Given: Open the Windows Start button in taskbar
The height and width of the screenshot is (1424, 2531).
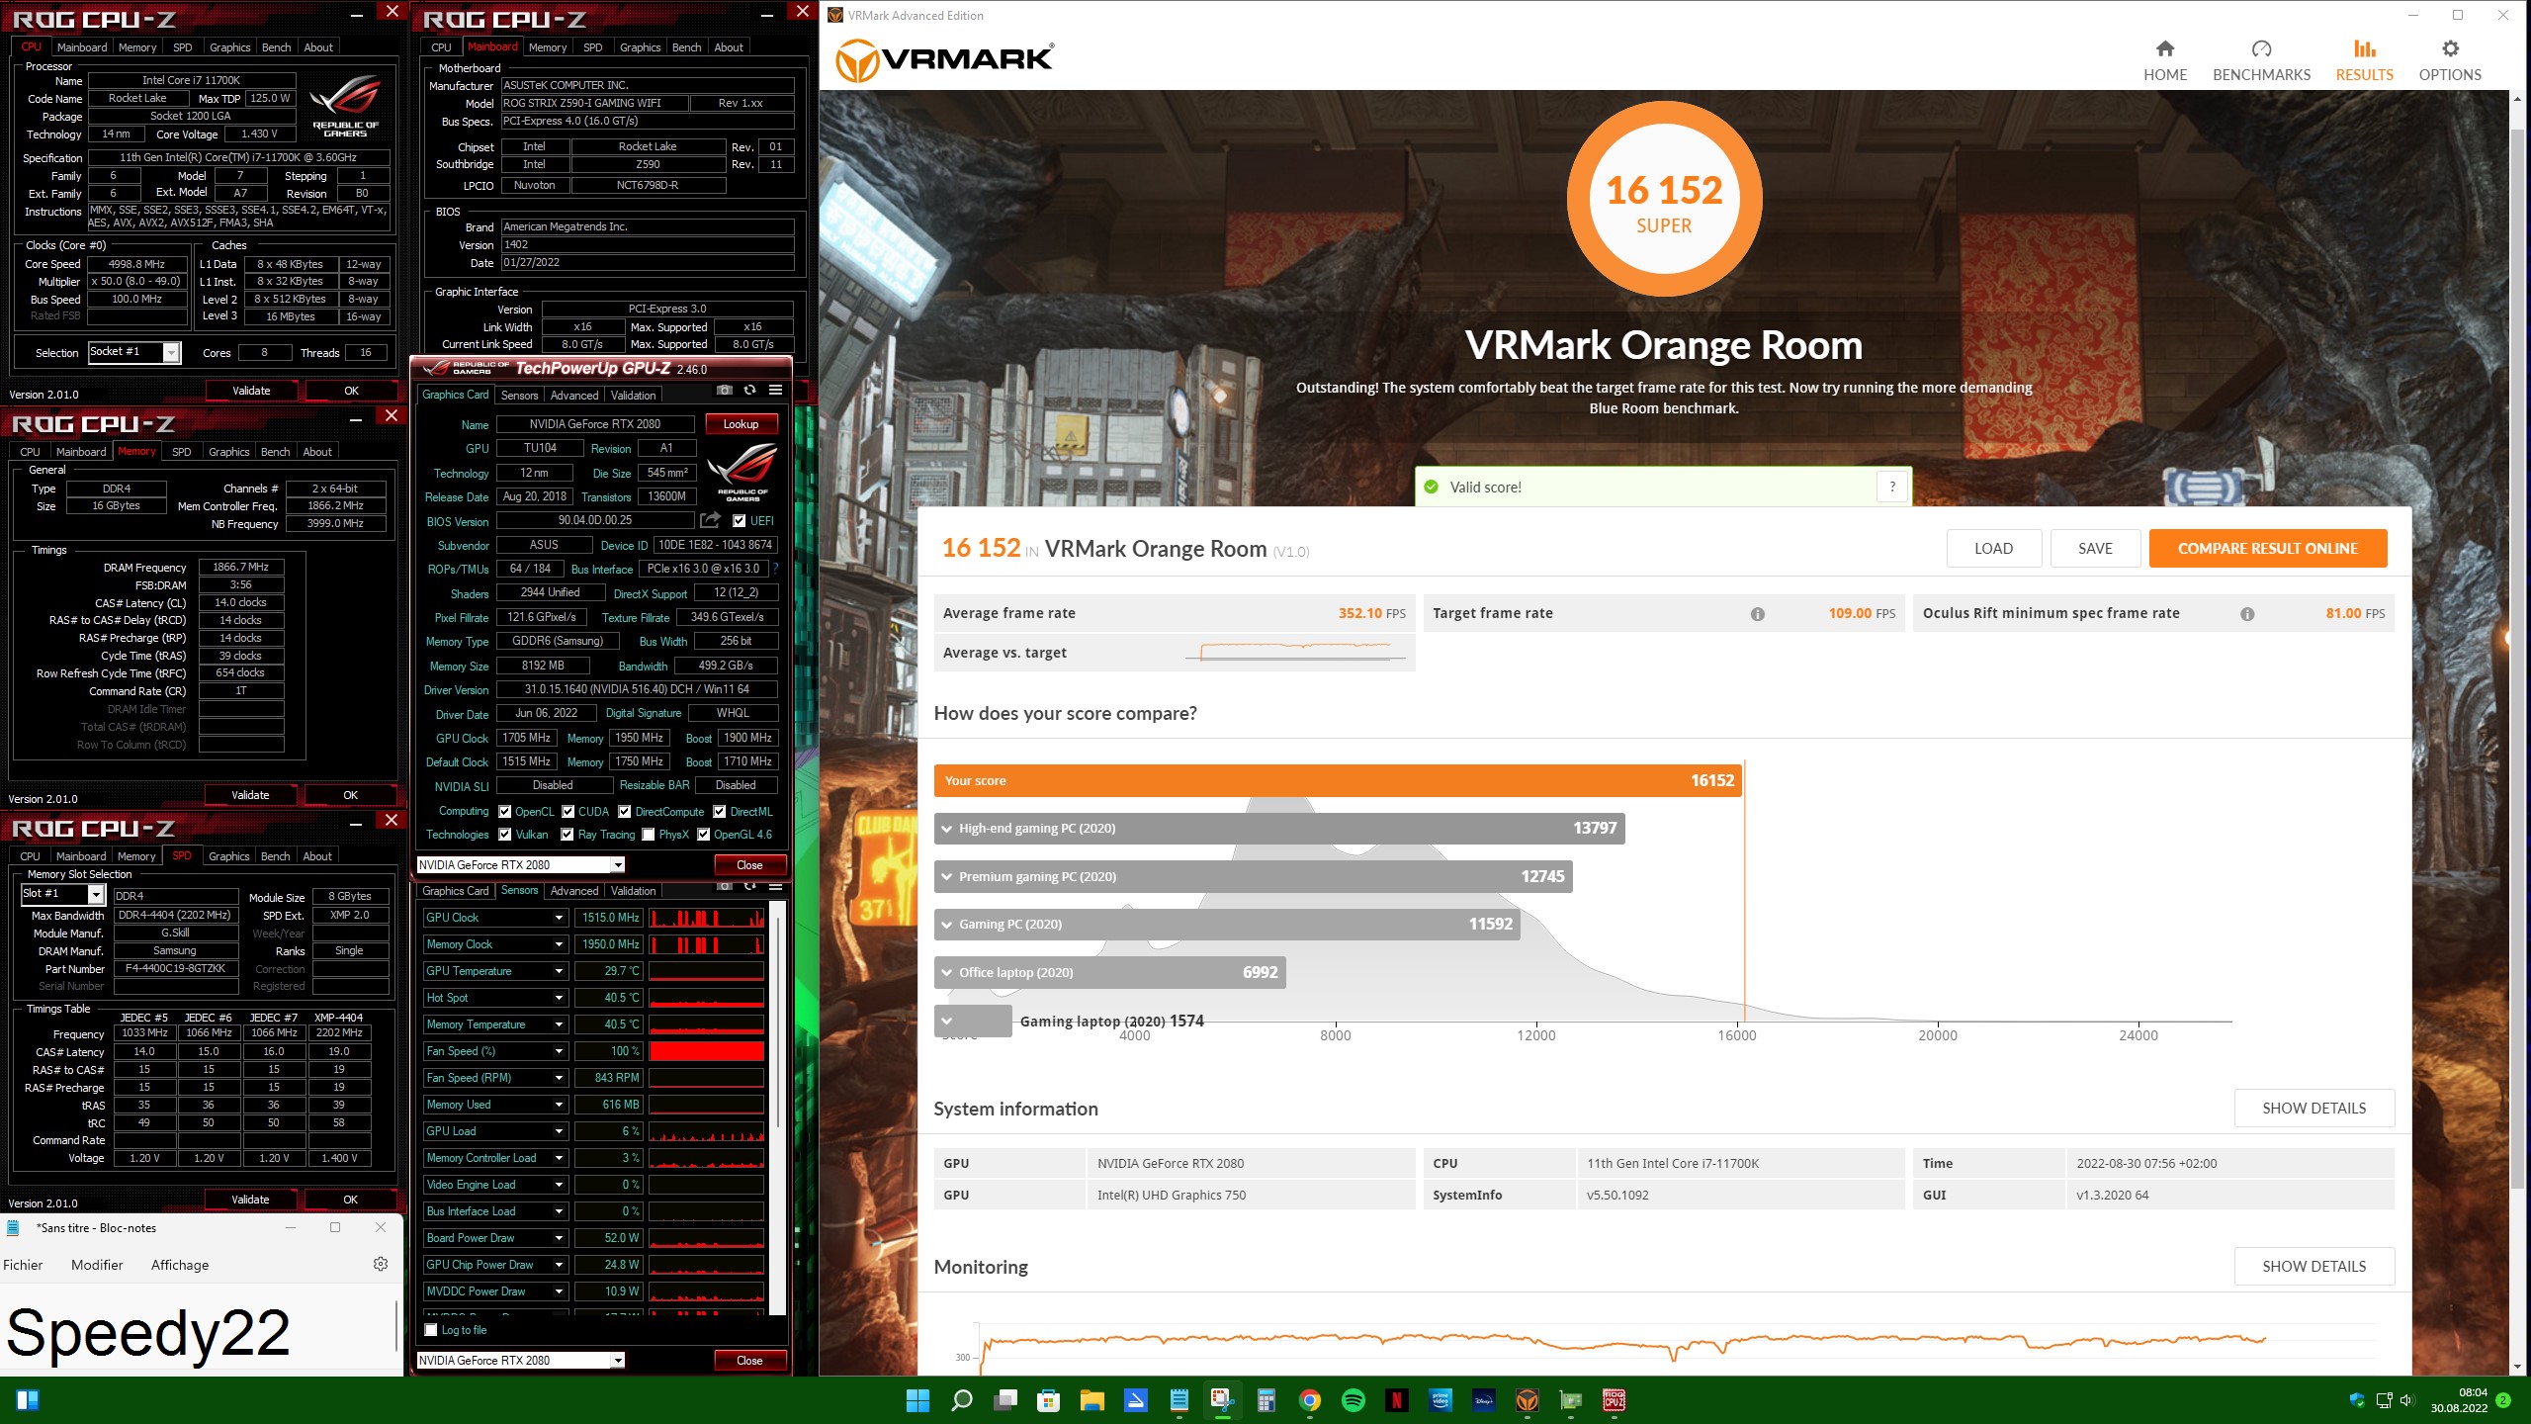Looking at the screenshot, I should tap(918, 1400).
